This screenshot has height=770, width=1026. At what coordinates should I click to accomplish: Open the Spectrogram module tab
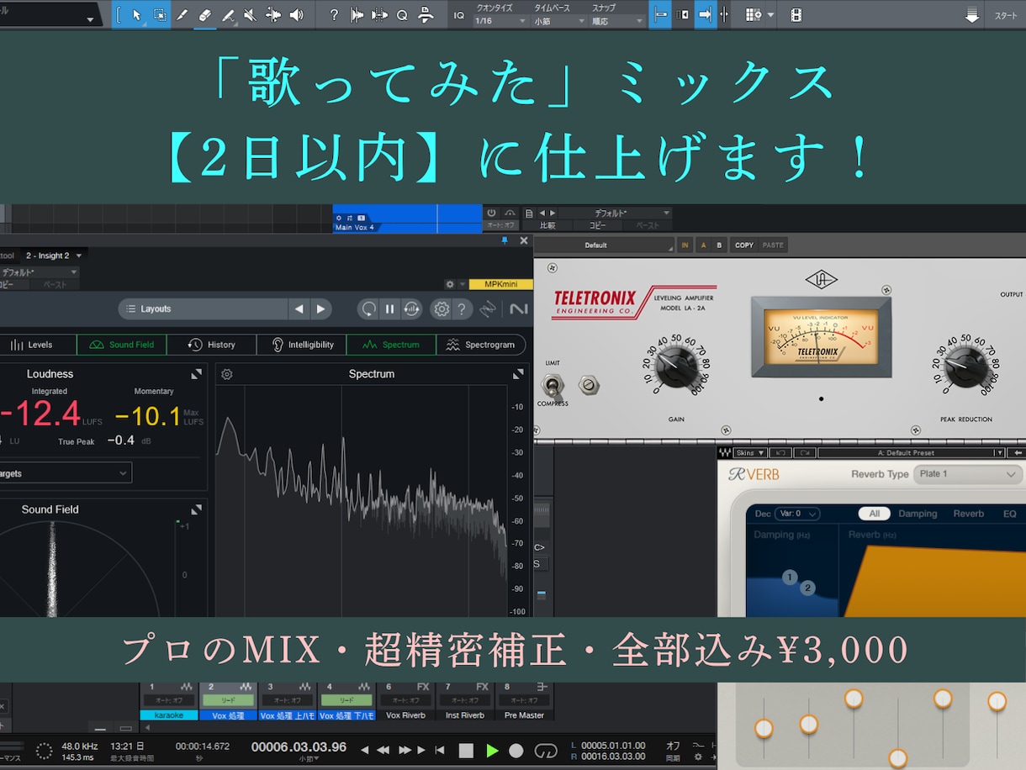tap(481, 345)
